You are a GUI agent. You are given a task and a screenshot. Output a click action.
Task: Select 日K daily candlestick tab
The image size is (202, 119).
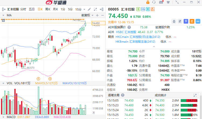[40, 9]
